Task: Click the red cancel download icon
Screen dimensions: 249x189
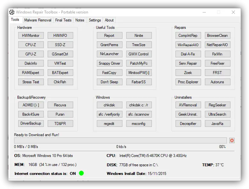Action: (232, 141)
